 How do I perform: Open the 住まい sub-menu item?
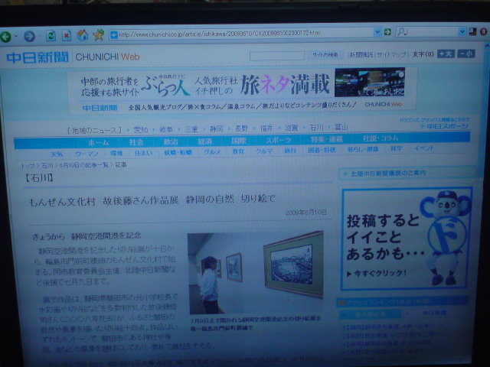143,153
